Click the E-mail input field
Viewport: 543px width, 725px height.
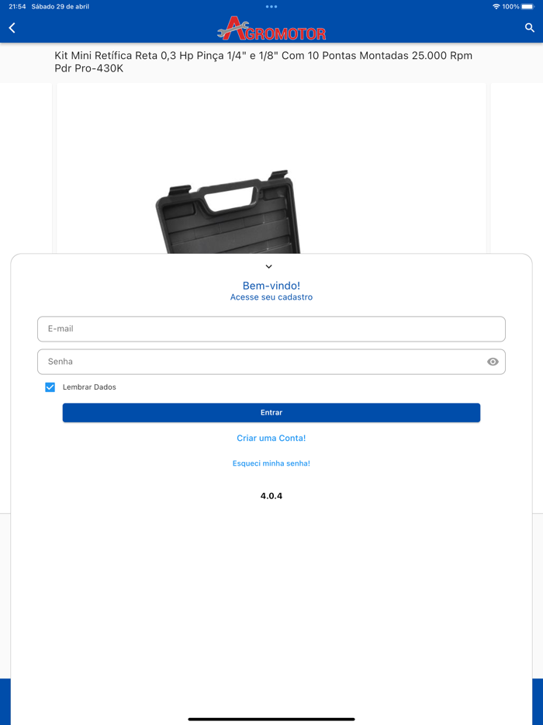271,329
